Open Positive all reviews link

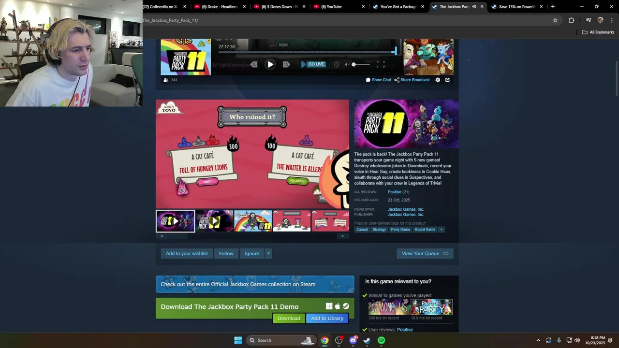tap(394, 192)
